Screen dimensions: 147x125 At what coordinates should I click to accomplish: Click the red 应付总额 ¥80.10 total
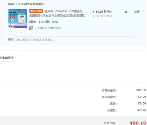click(138, 123)
